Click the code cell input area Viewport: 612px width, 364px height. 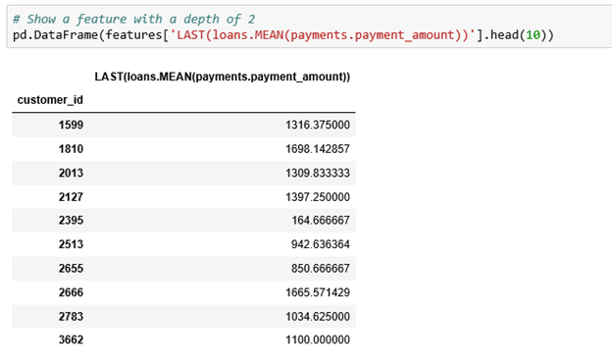(x=310, y=26)
